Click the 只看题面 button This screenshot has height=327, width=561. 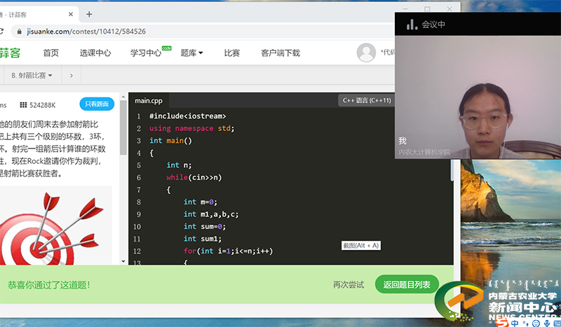click(97, 104)
